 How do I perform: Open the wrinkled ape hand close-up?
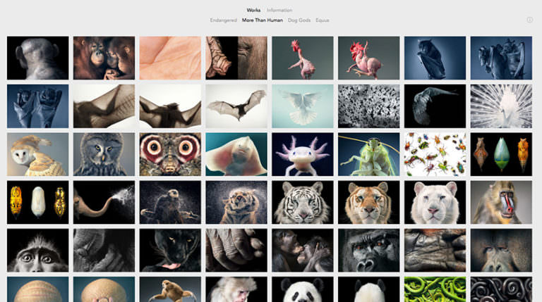click(236, 251)
